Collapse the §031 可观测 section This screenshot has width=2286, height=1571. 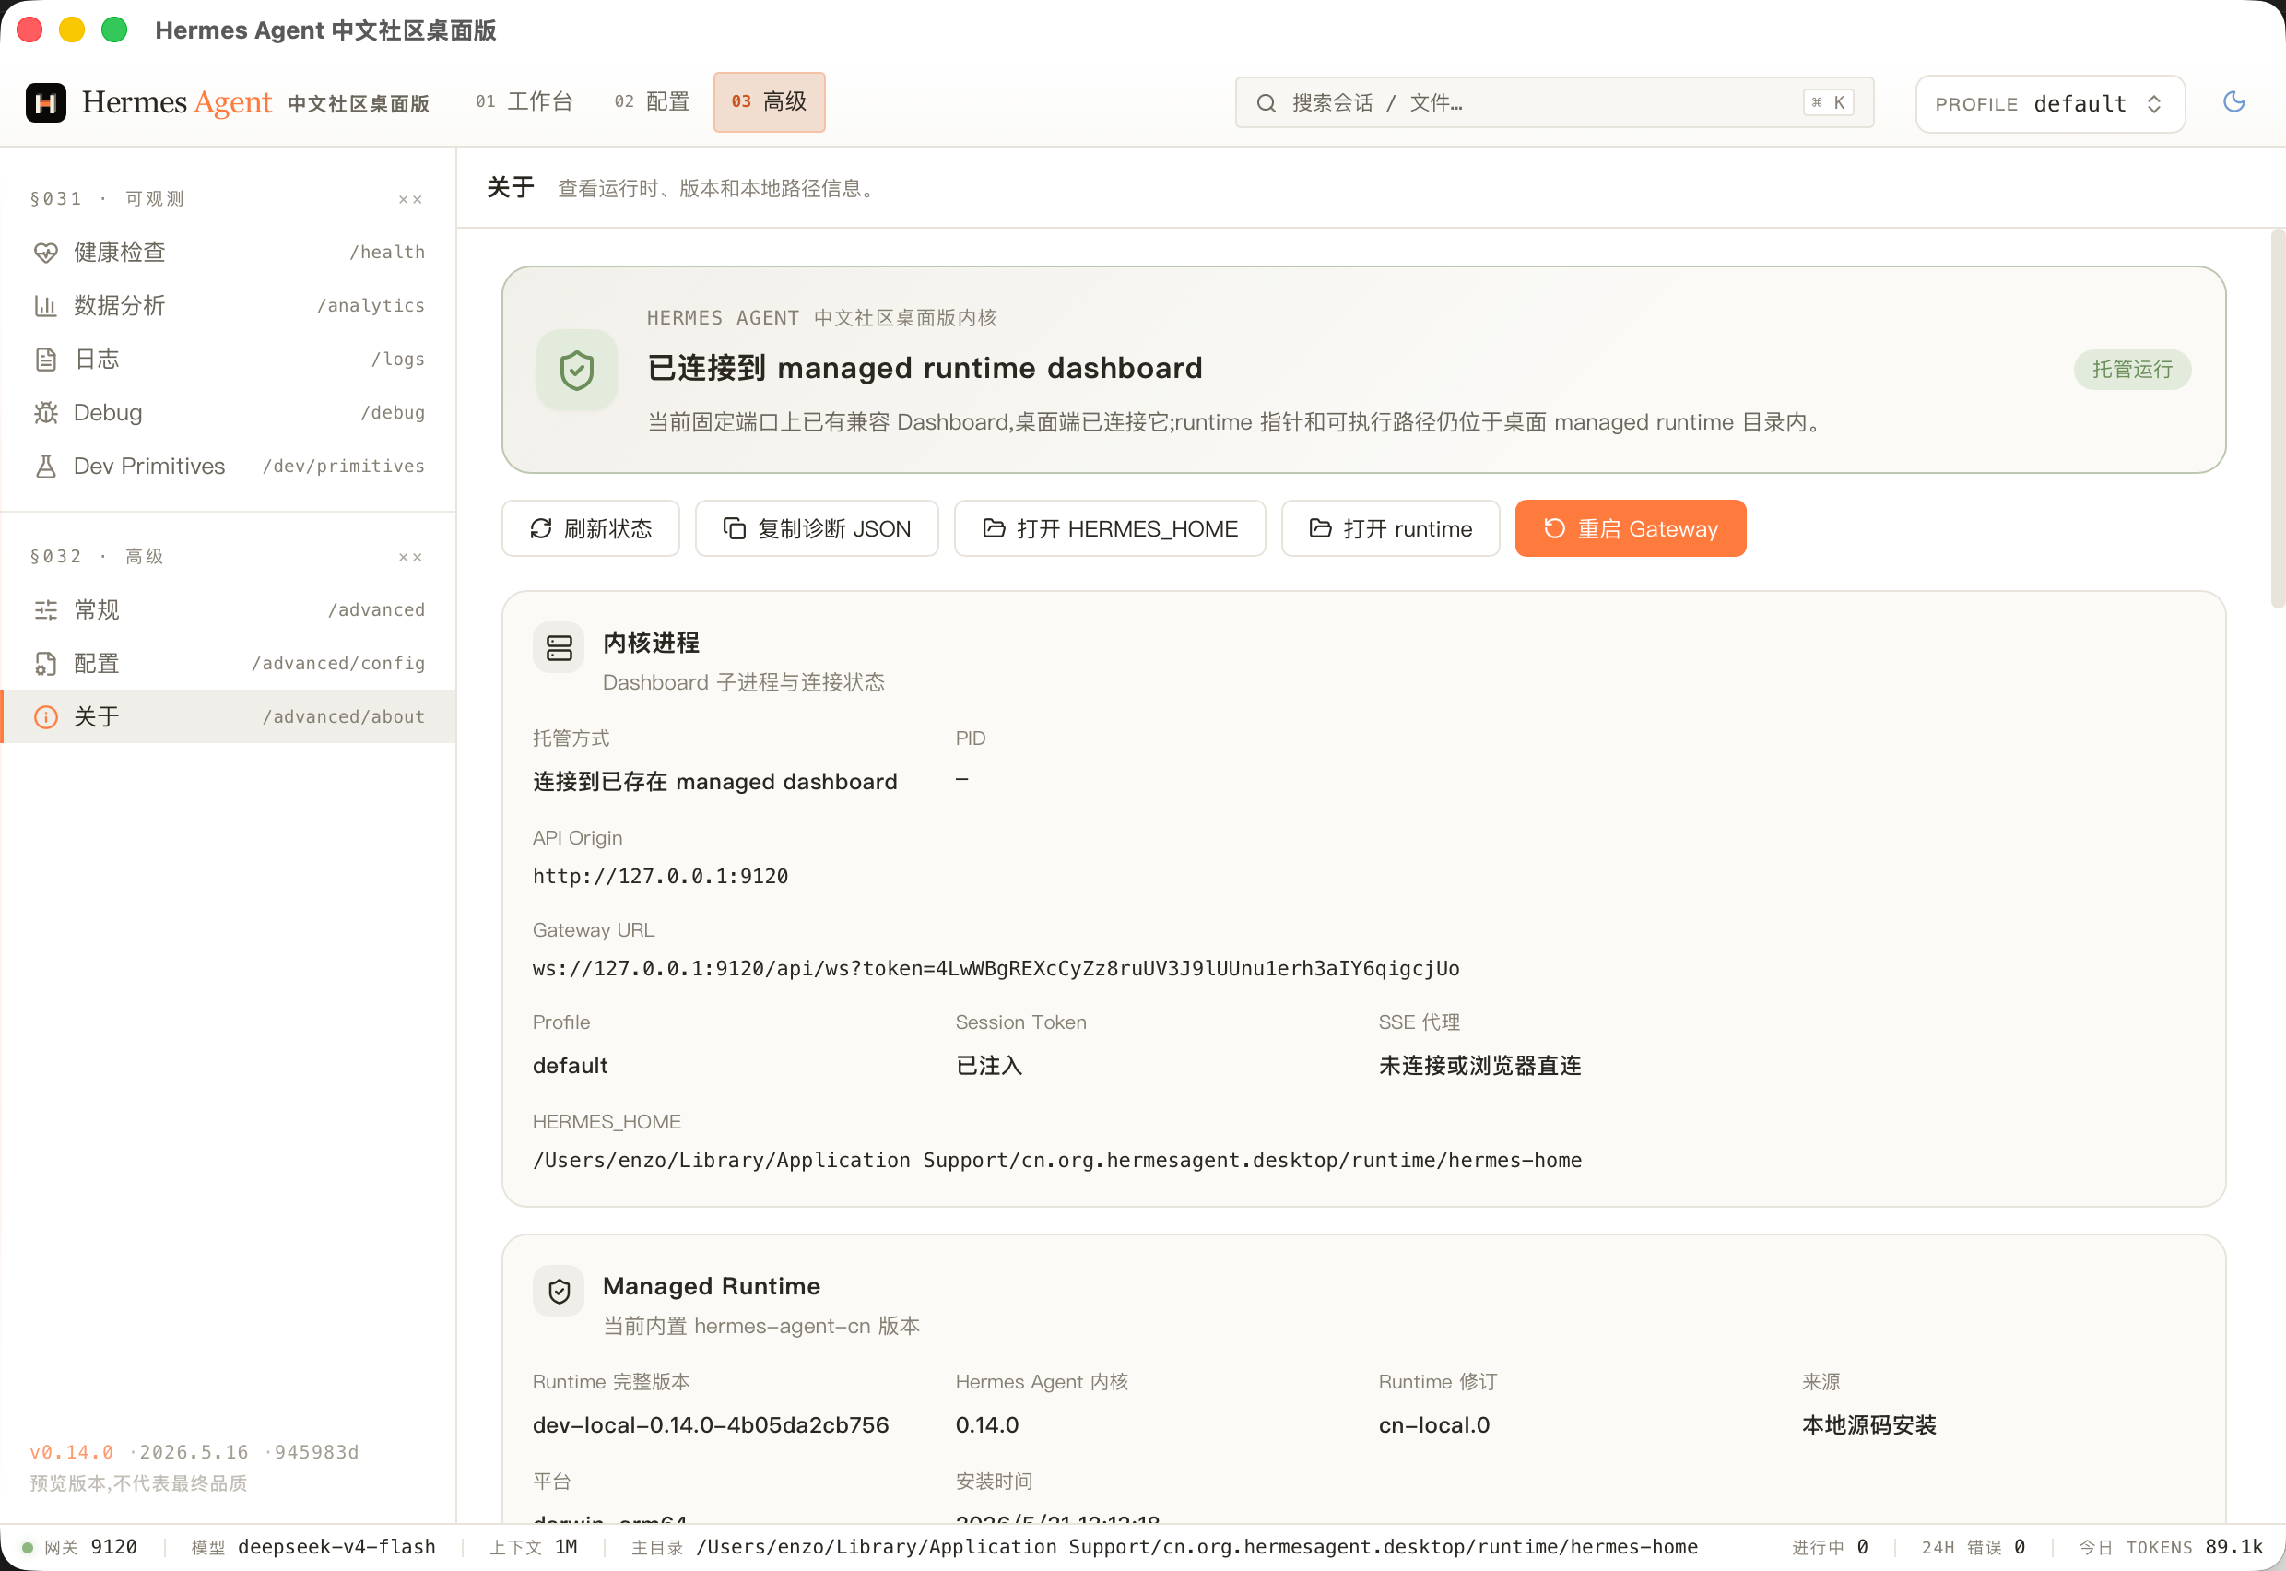(x=410, y=200)
